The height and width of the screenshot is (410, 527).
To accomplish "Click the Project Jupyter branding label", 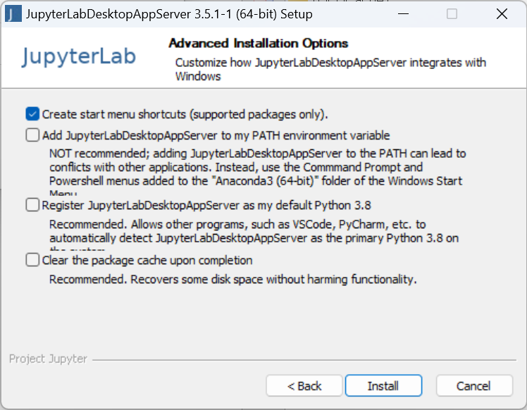I will (48, 359).
